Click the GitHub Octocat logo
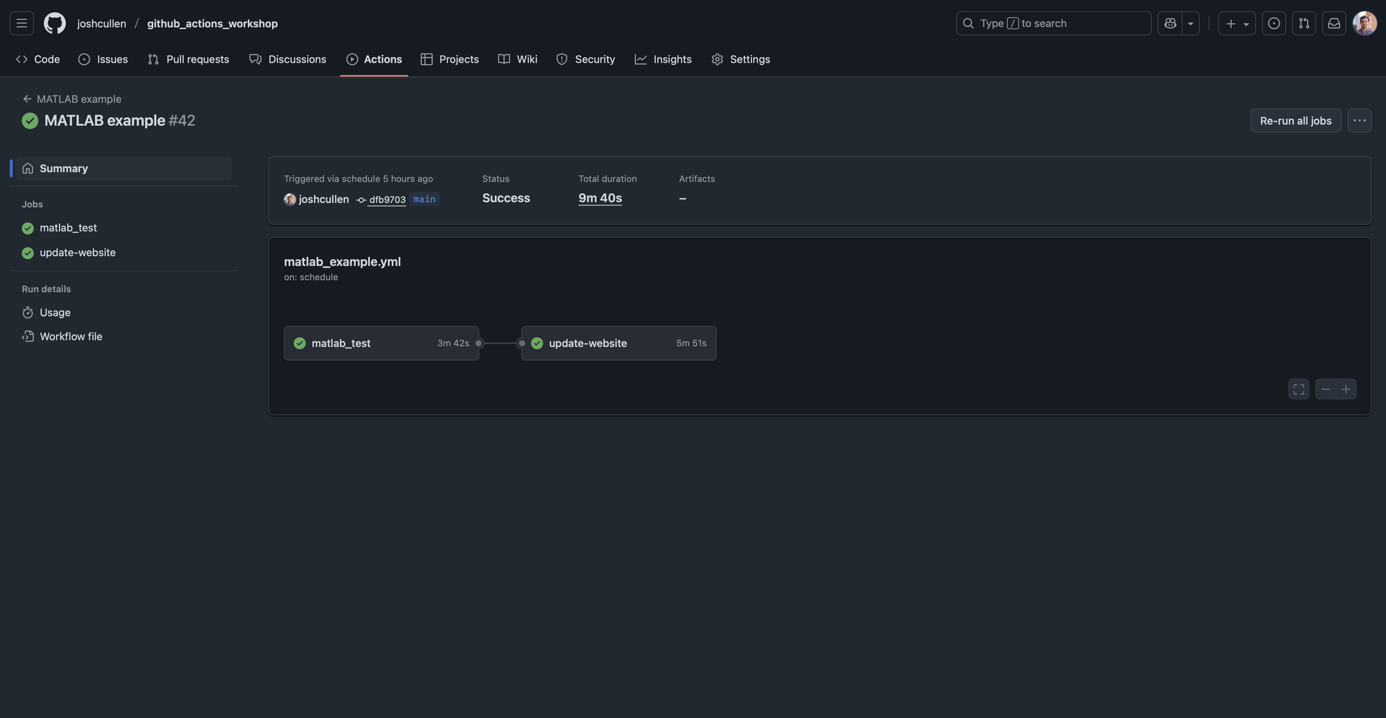 (54, 23)
